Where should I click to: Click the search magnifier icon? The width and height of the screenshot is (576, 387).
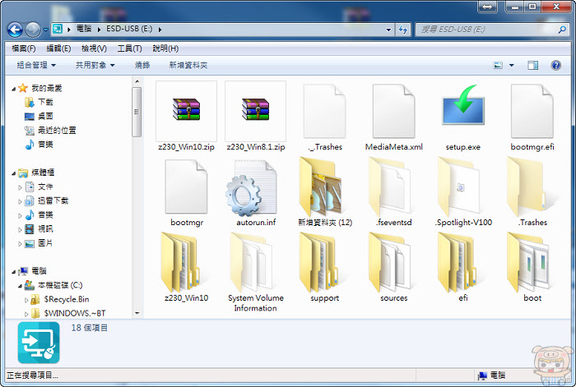[x=562, y=30]
